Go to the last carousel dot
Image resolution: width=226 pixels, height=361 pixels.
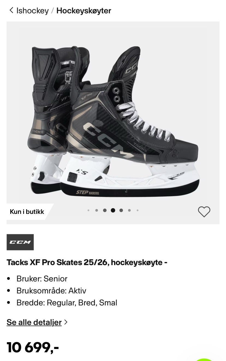pos(138,210)
